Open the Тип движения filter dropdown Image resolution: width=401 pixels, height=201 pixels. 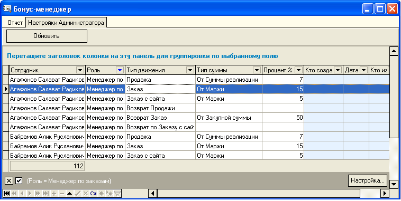pos(190,70)
